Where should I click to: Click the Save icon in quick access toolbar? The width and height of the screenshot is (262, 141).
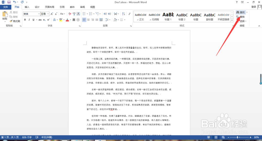click(x=9, y=2)
